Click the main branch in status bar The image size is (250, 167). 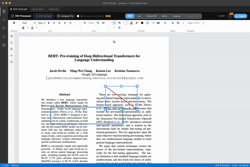[x=5, y=165]
